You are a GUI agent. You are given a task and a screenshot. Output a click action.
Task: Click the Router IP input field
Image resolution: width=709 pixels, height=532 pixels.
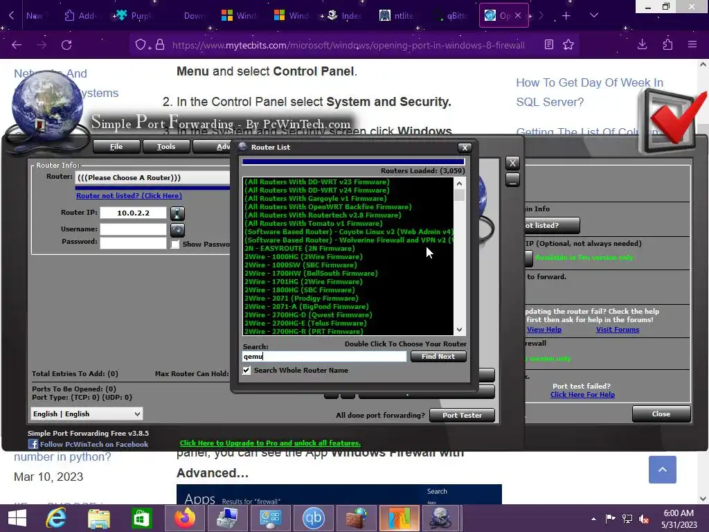(133, 213)
